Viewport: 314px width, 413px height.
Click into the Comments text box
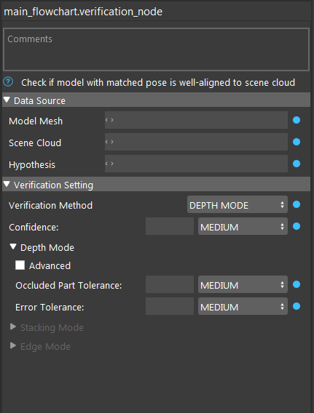click(x=156, y=49)
